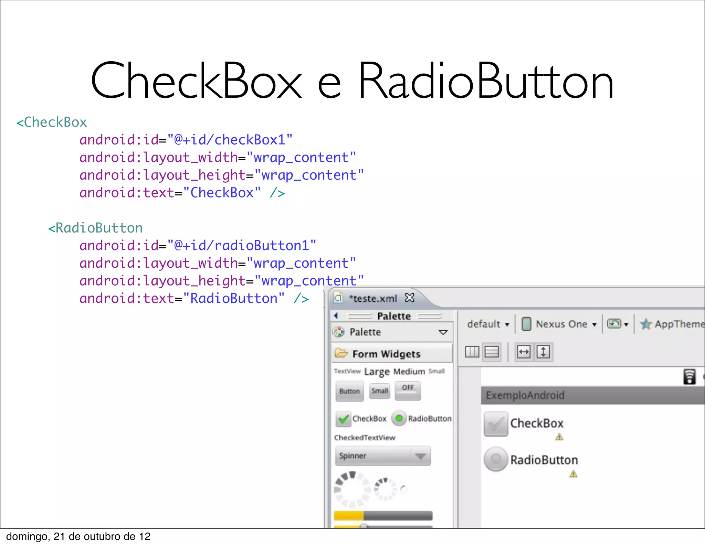Click the Form Widgets folder icon
Image resolution: width=705 pixels, height=546 pixels.
point(341,353)
